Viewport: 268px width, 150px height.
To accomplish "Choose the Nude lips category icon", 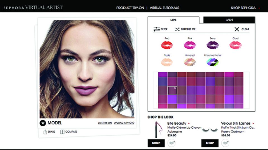I will point(167,62).
